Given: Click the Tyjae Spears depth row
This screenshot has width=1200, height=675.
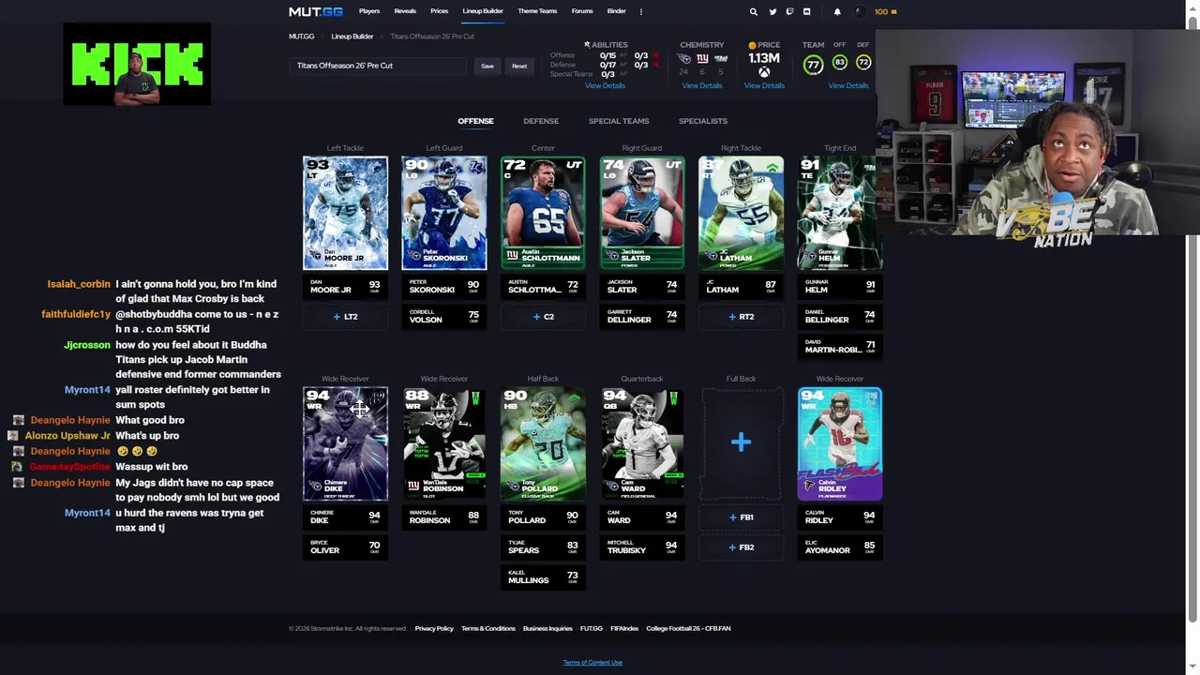Looking at the screenshot, I should (x=543, y=547).
